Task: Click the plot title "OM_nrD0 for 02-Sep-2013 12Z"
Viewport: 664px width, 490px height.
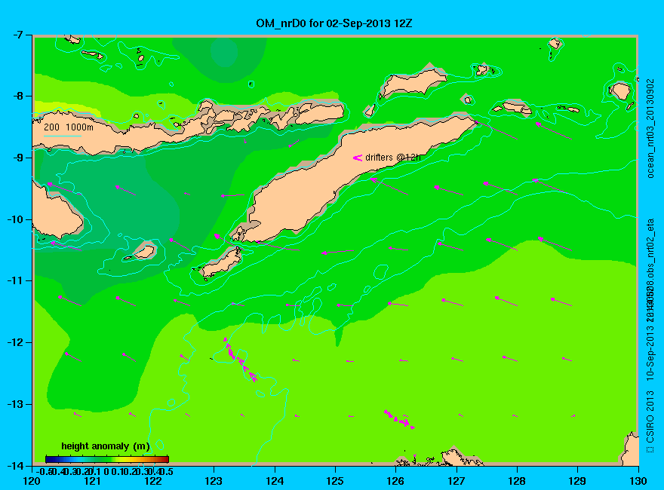Action: click(x=334, y=23)
